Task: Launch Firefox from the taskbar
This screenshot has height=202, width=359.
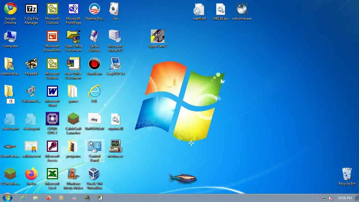Action: pos(49,198)
